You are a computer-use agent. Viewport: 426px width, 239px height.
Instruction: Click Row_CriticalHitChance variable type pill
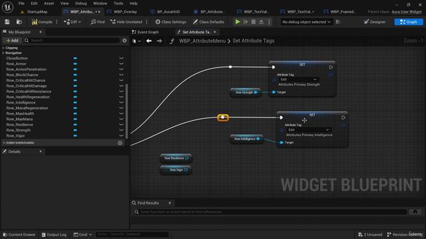click(75, 80)
